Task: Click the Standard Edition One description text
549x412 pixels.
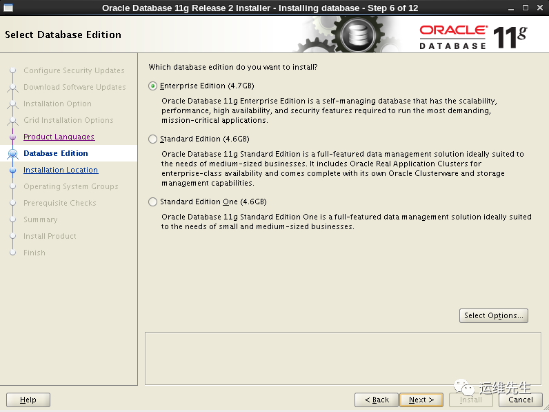Action: 346,222
